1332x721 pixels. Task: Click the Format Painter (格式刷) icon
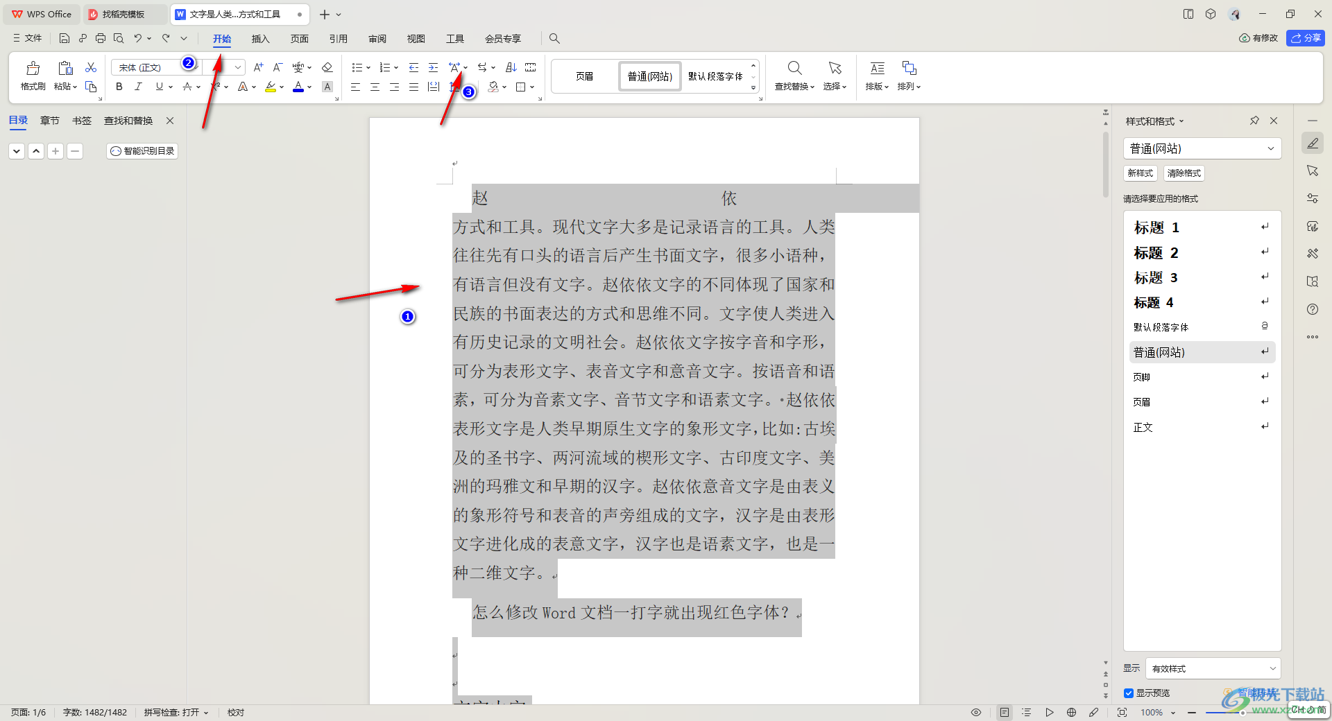33,68
